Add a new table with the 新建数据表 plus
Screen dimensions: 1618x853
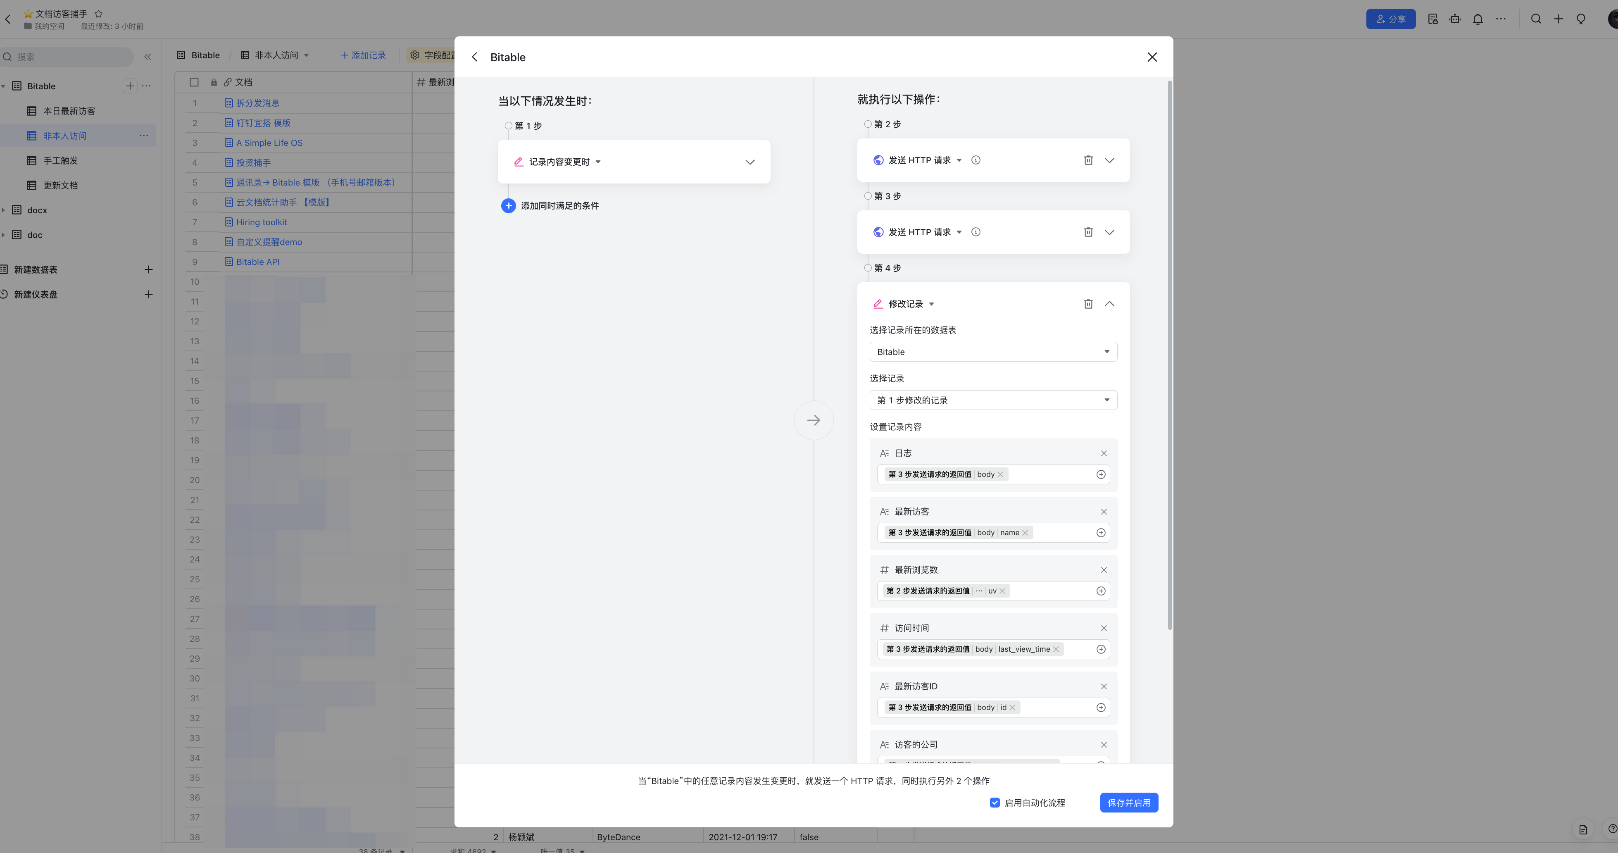pos(149,269)
